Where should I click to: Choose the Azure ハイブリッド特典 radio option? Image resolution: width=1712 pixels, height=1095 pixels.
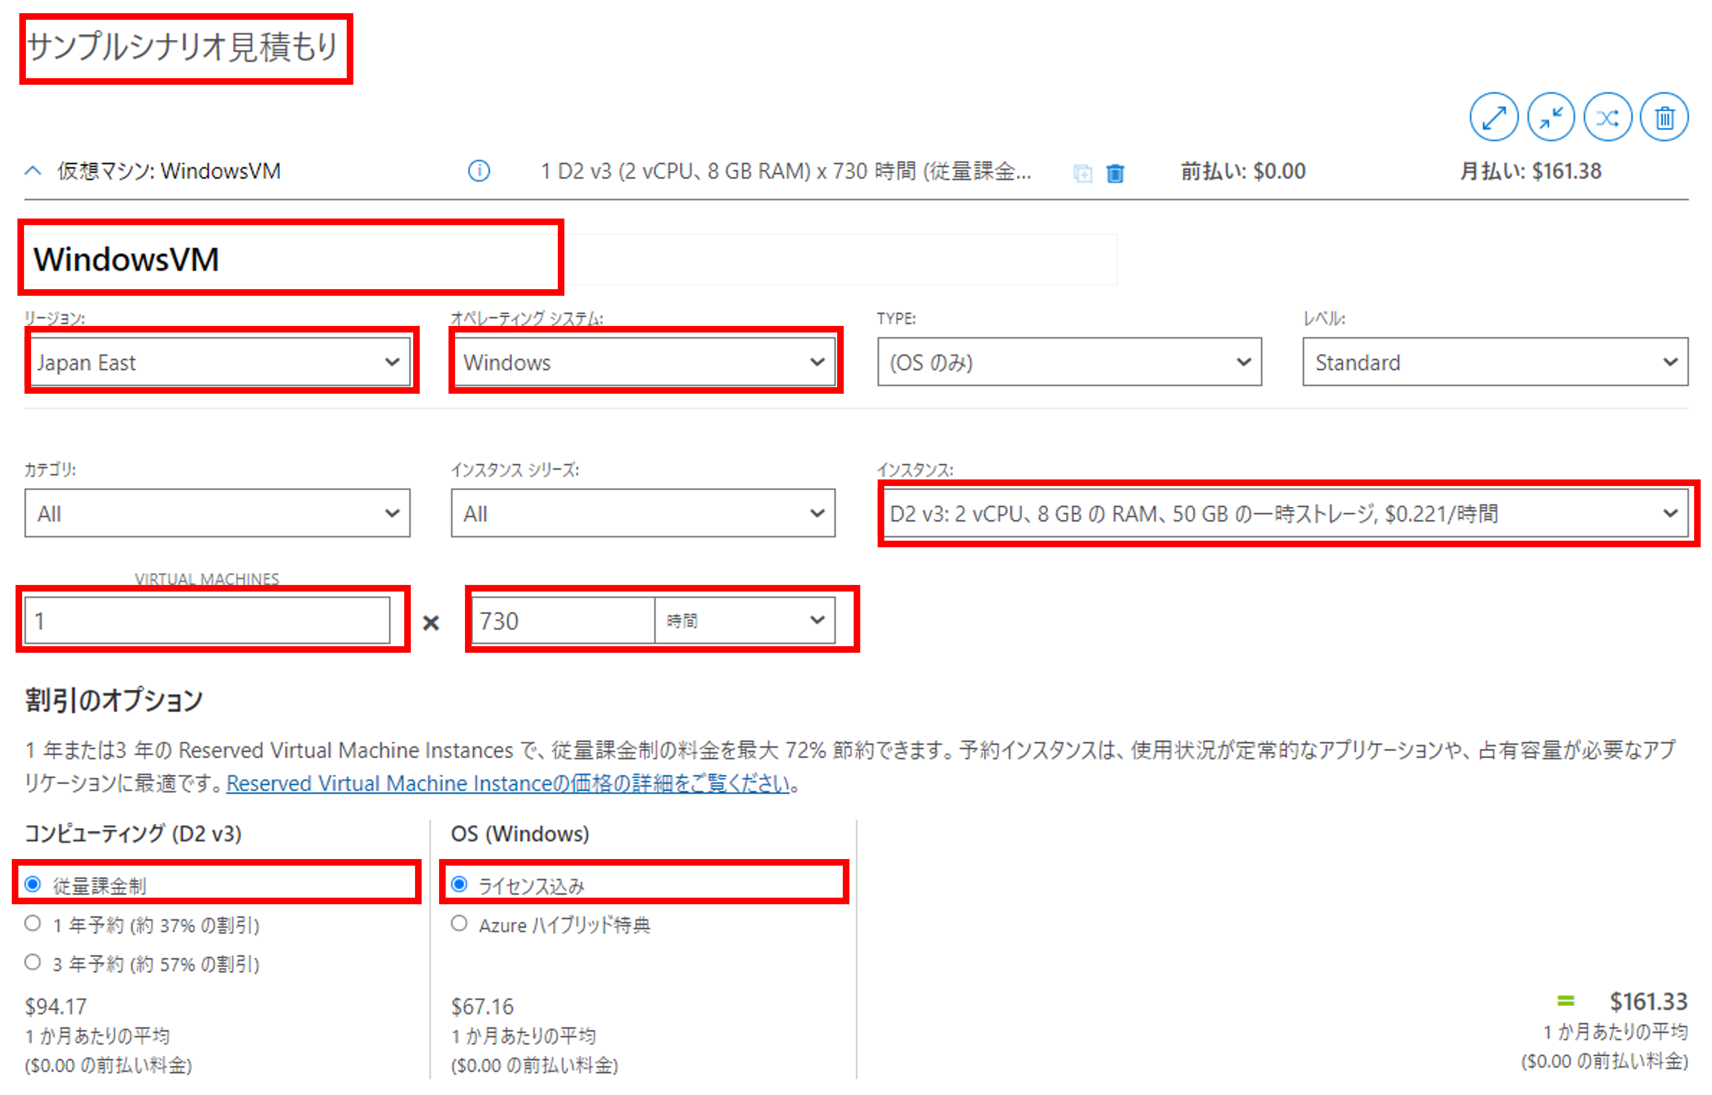[x=459, y=923]
